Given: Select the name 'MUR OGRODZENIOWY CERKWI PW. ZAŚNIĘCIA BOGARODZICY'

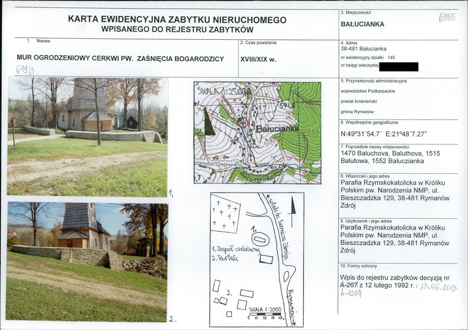Looking at the screenshot, I should pyautogui.click(x=120, y=59).
